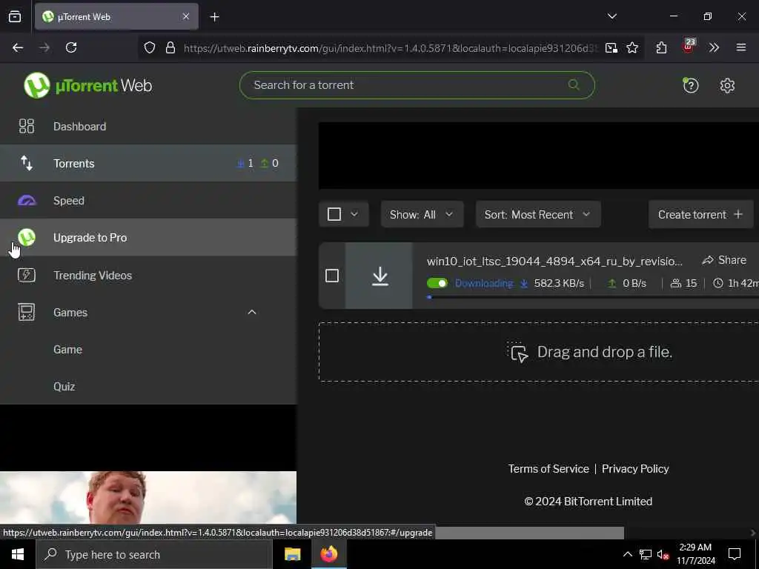Viewport: 759px width, 569px height.
Task: Open the Sort: Most Recent dropdown
Action: tap(538, 214)
